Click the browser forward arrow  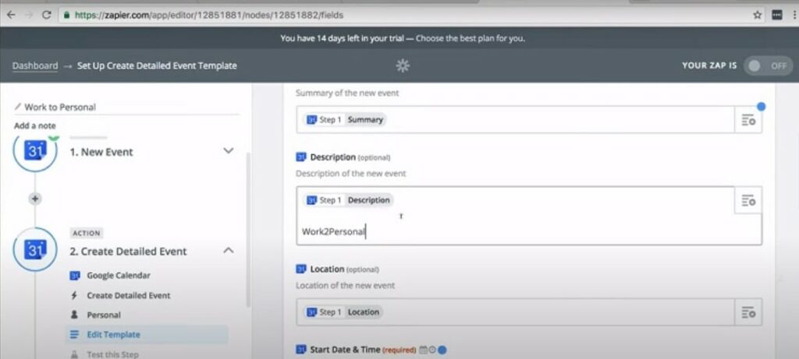(x=29, y=15)
